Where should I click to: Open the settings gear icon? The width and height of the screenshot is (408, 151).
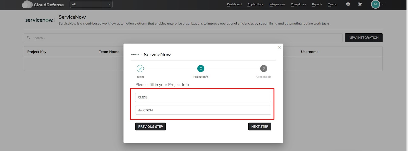[348, 4]
